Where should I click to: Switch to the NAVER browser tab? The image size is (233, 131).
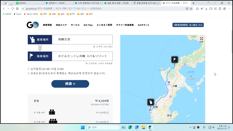pos(30,3)
